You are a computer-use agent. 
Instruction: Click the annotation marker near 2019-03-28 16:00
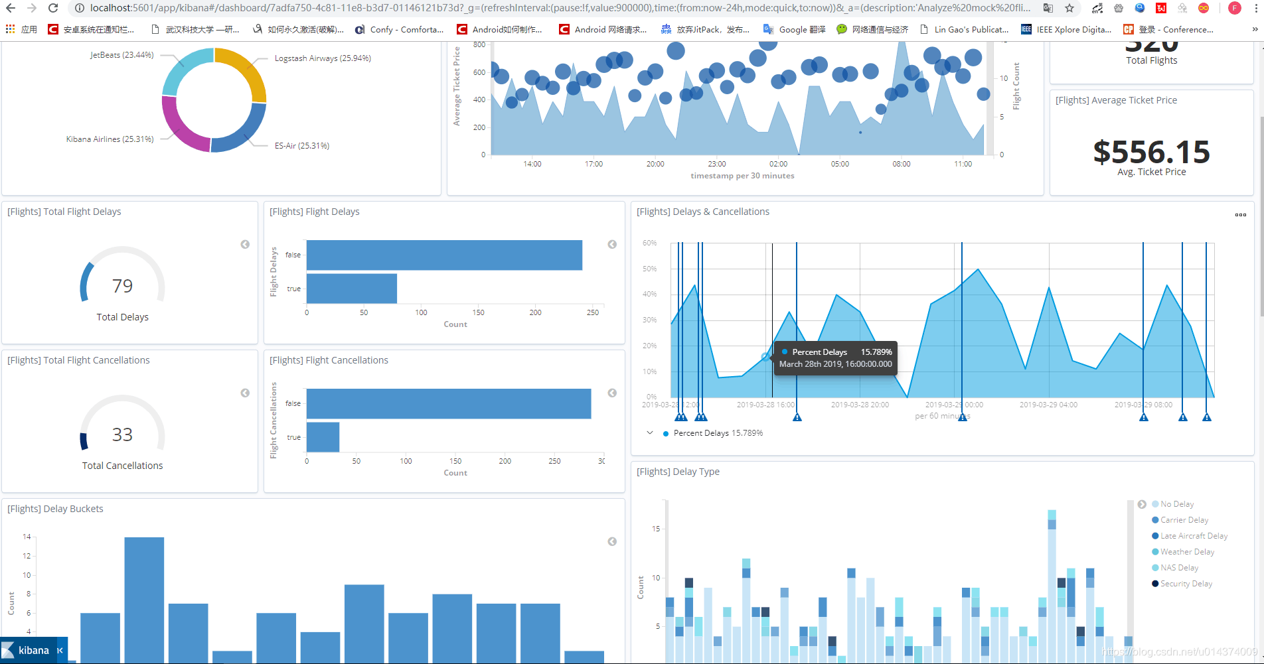coord(797,417)
